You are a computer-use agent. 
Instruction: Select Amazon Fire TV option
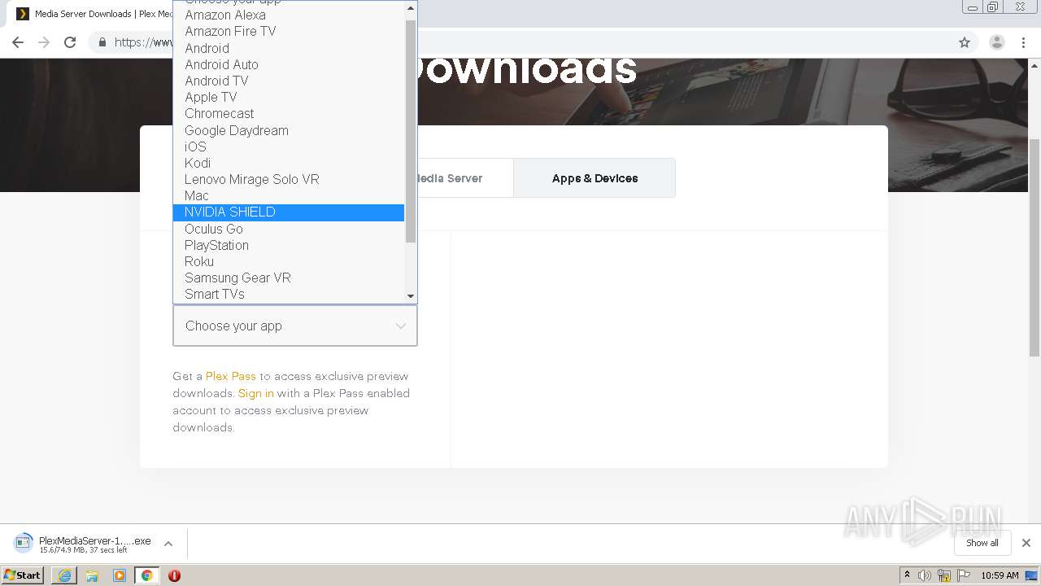pos(289,31)
